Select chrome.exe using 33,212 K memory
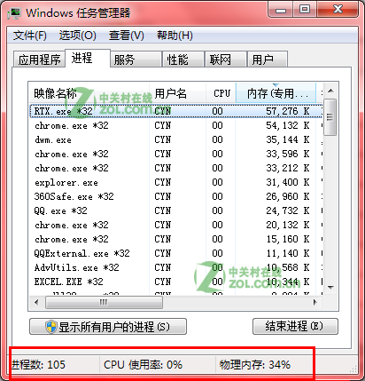Viewport: 365px width, 381px height. (x=176, y=168)
